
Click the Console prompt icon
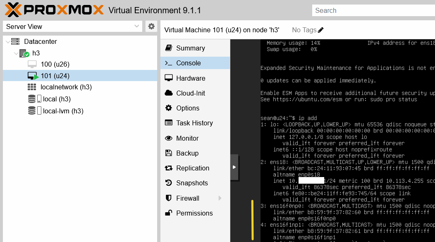coord(169,63)
